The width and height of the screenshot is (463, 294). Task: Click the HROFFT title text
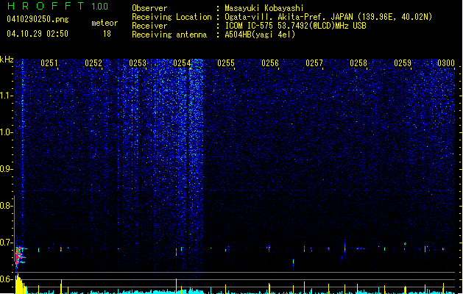(46, 6)
